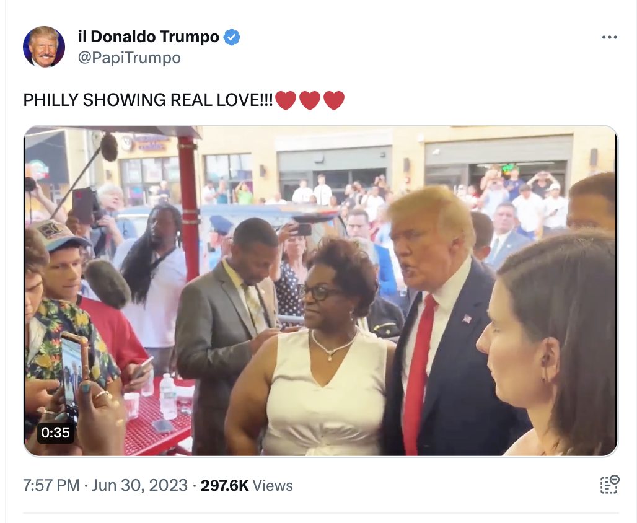Click the PHILLY SHOWING REAL LOVE text

click(148, 100)
